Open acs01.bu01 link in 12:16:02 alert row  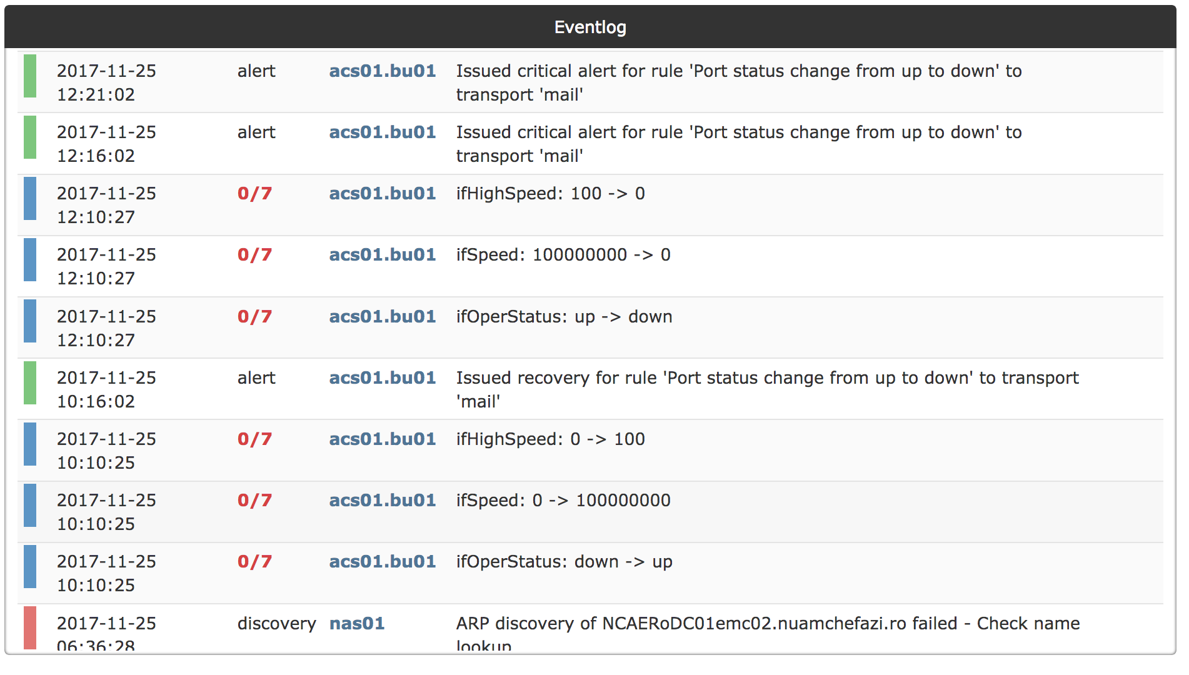pyautogui.click(x=383, y=132)
